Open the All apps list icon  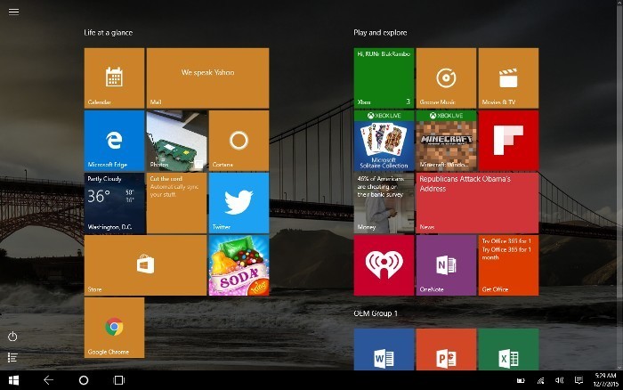click(12, 357)
